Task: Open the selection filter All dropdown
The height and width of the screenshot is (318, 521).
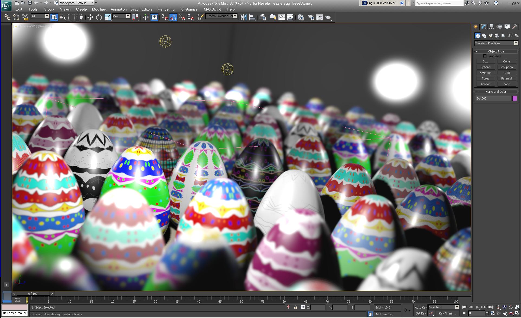Action: point(47,16)
